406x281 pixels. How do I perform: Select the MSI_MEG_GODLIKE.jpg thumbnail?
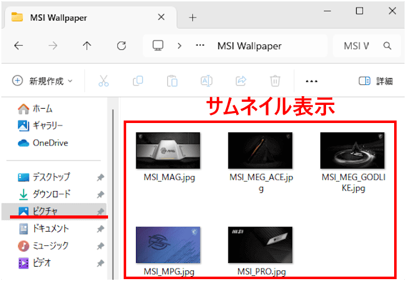(352, 150)
